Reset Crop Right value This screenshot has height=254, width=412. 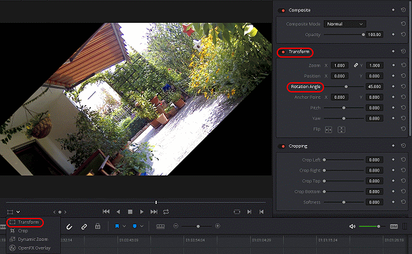point(403,170)
